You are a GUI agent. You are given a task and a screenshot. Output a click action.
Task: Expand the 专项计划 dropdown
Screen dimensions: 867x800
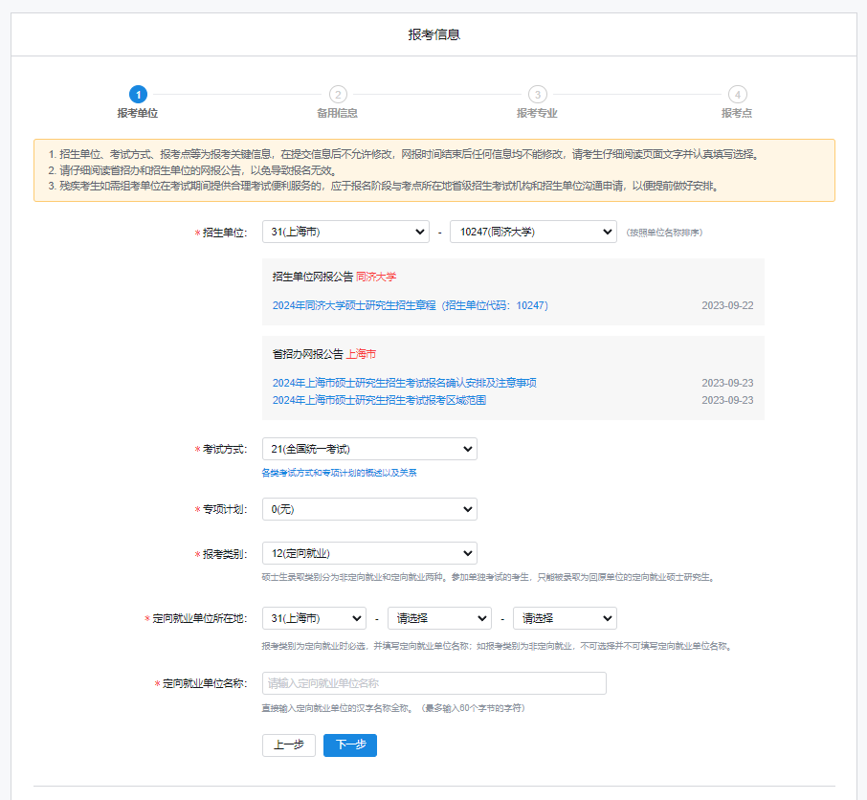(x=369, y=509)
